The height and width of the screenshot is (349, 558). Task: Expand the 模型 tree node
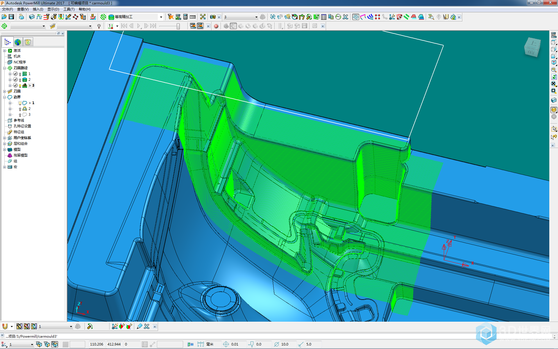[x=4, y=149]
